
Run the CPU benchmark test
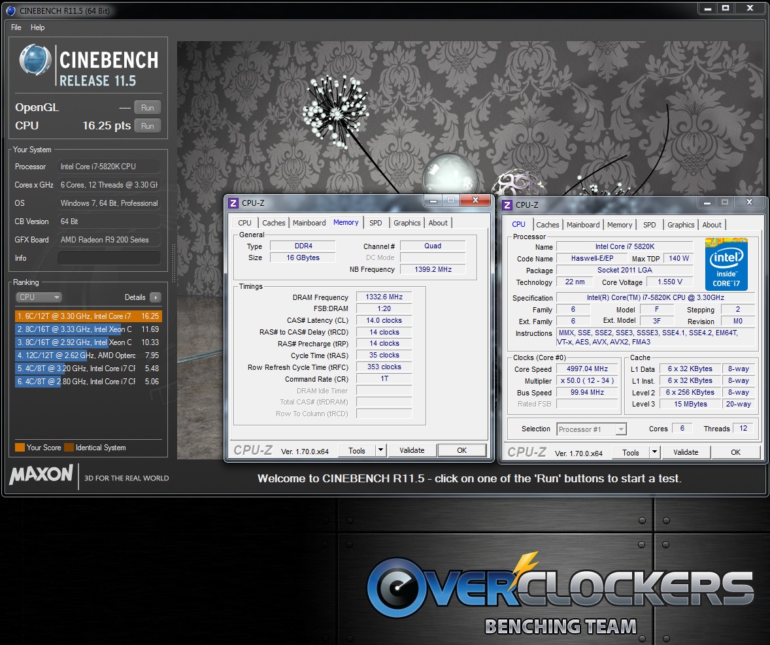tap(147, 125)
